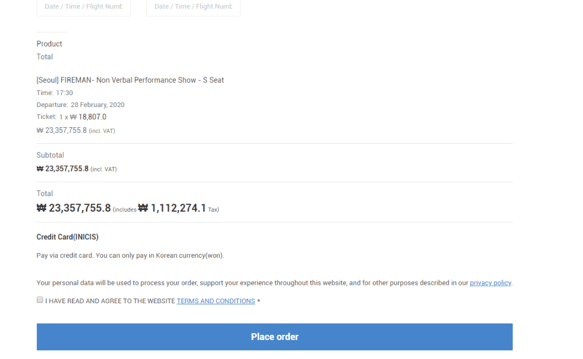The height and width of the screenshot is (359, 583).
Task: Click the right Date / Time / Flight Number field
Action: click(x=193, y=7)
